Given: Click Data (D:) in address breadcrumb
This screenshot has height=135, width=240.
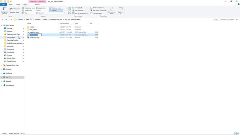Looking at the screenshot, I should [x=29, y=19].
